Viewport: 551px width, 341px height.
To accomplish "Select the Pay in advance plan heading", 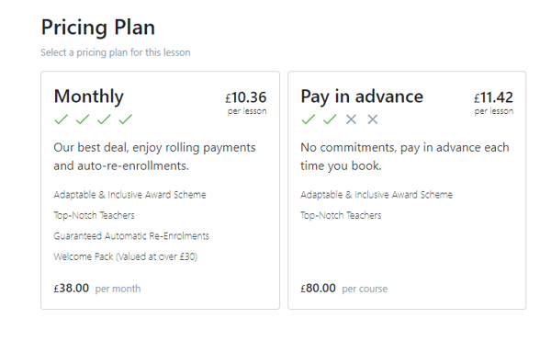I will [x=362, y=97].
